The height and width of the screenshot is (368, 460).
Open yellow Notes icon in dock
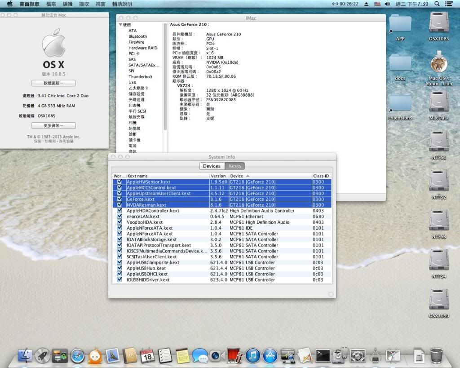(182, 355)
